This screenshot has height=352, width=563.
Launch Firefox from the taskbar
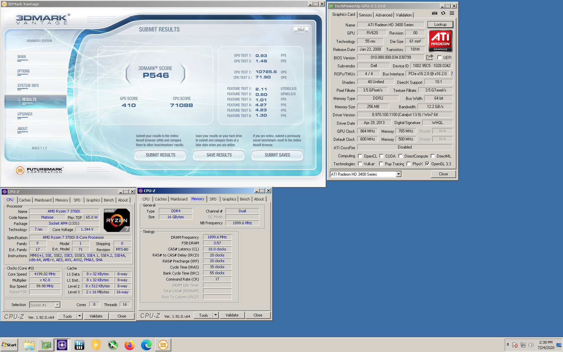(129, 345)
